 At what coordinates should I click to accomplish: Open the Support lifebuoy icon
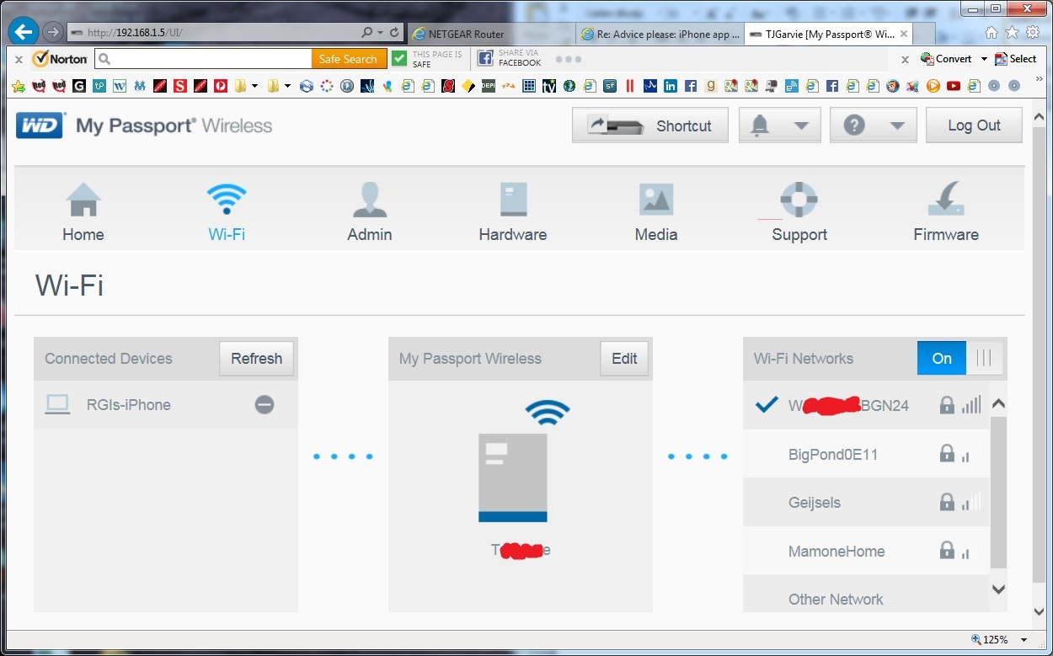tap(799, 200)
